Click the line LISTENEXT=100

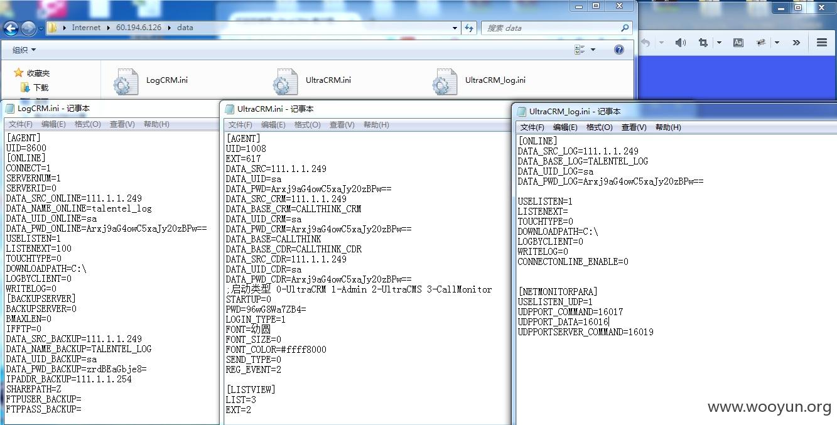click(39, 249)
